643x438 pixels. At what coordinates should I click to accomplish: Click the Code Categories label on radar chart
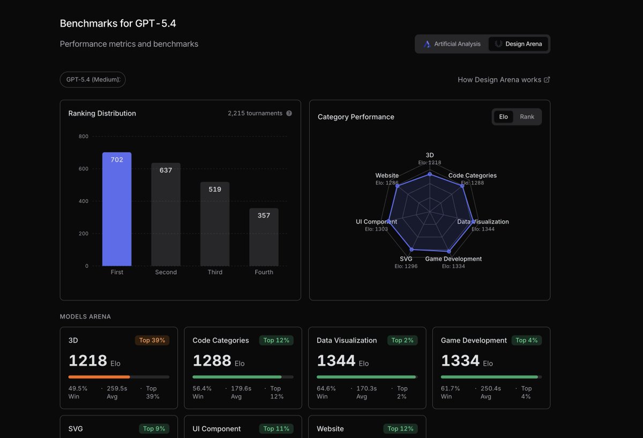pyautogui.click(x=473, y=176)
